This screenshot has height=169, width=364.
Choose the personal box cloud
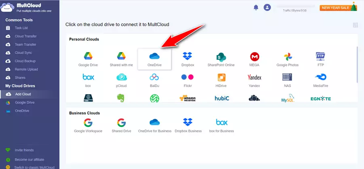coord(88,80)
